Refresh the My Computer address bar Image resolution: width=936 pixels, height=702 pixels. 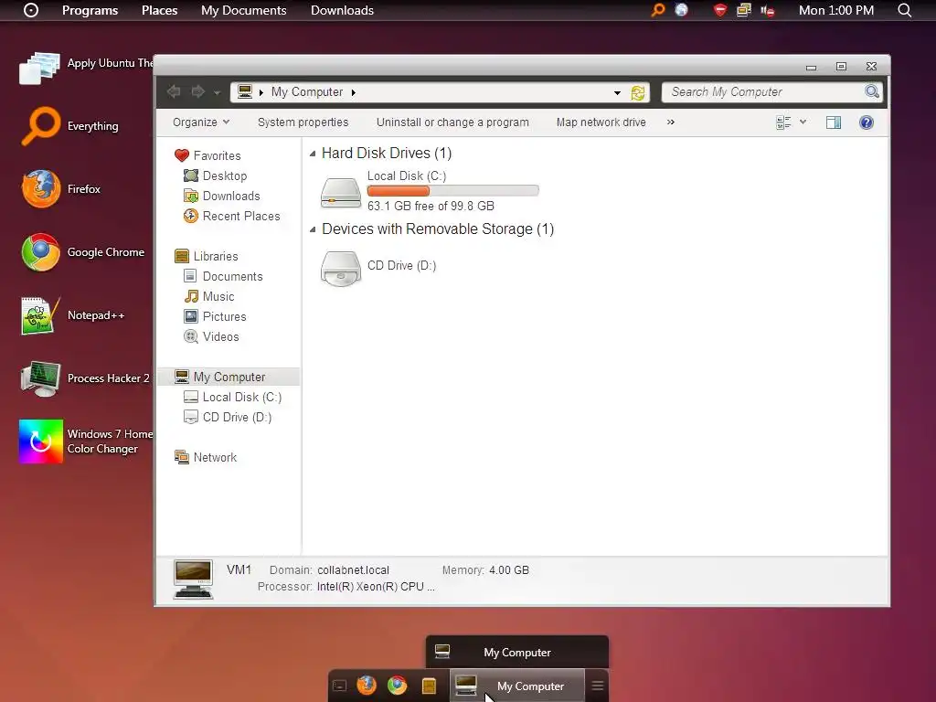pos(637,92)
